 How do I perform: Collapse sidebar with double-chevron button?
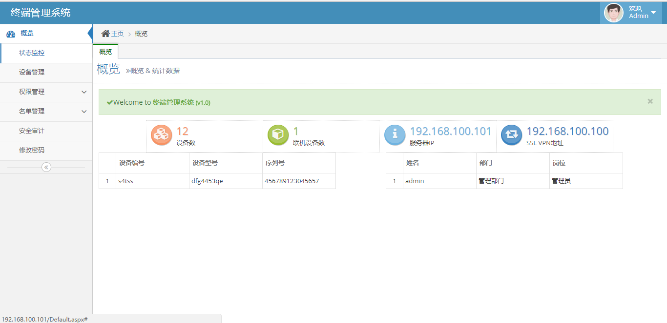coord(46,167)
